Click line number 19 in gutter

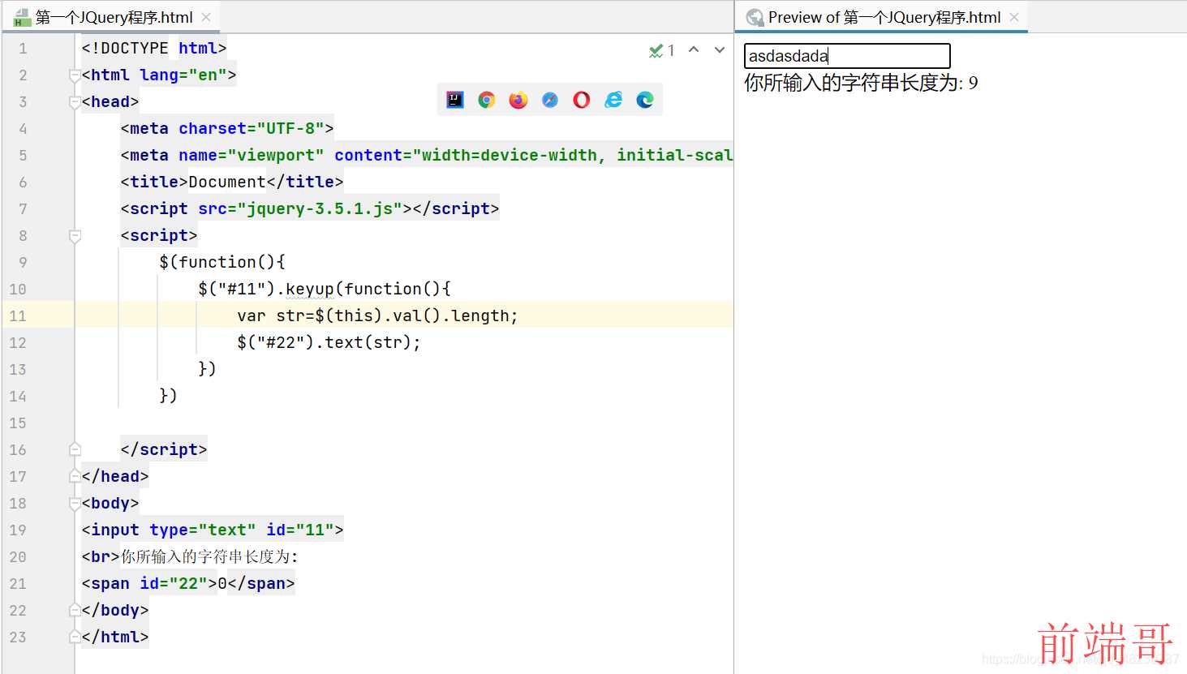point(18,530)
